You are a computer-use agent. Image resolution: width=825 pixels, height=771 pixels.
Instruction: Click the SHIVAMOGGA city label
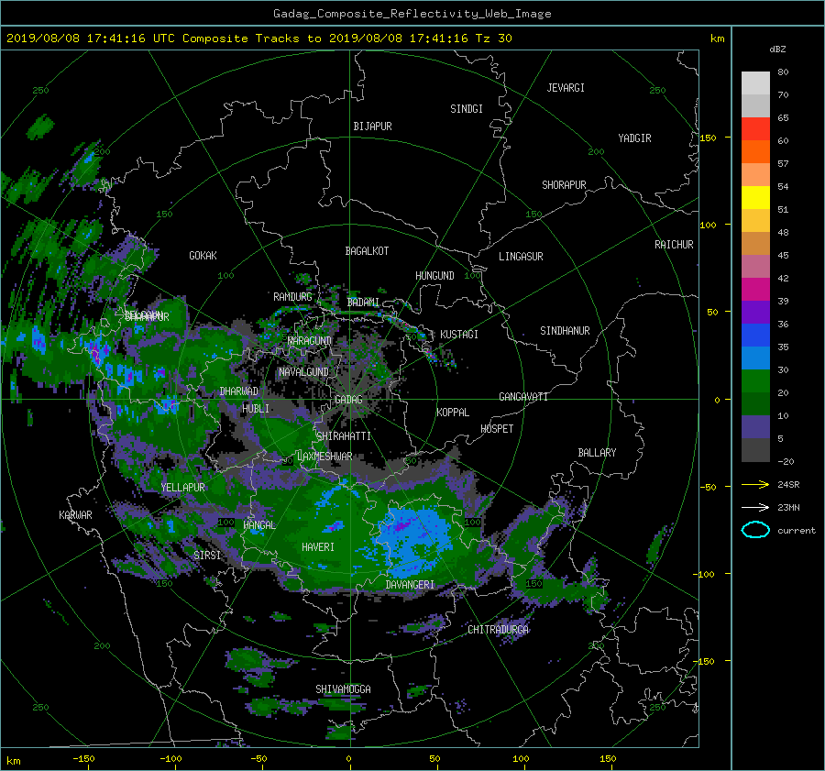pos(343,689)
